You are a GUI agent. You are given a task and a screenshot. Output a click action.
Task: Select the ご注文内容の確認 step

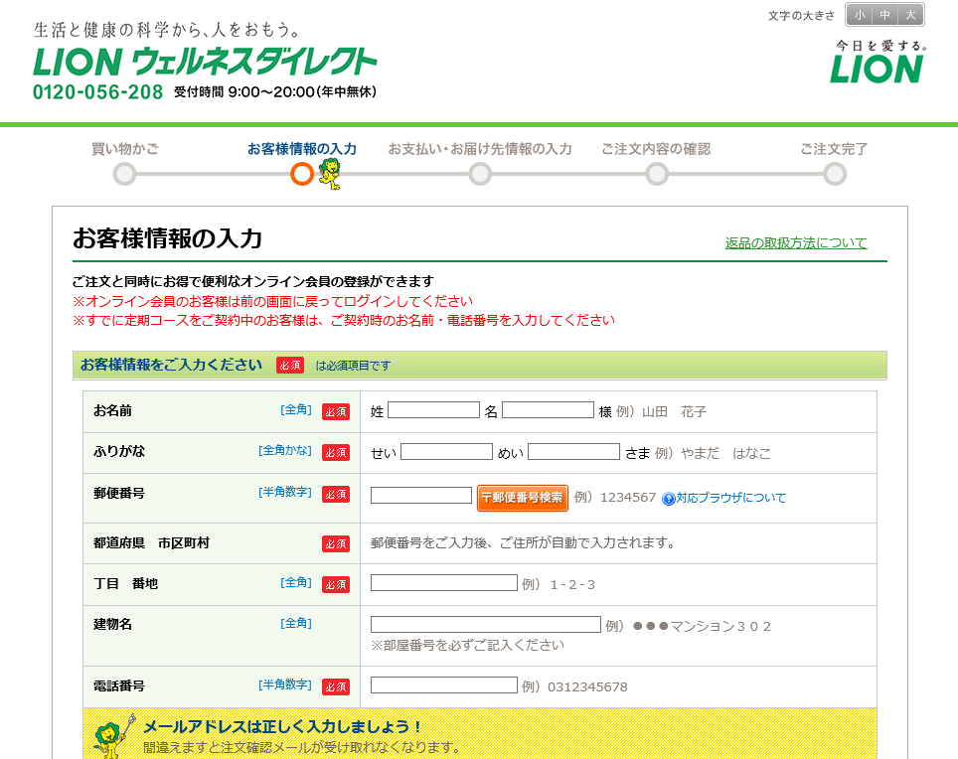click(656, 148)
